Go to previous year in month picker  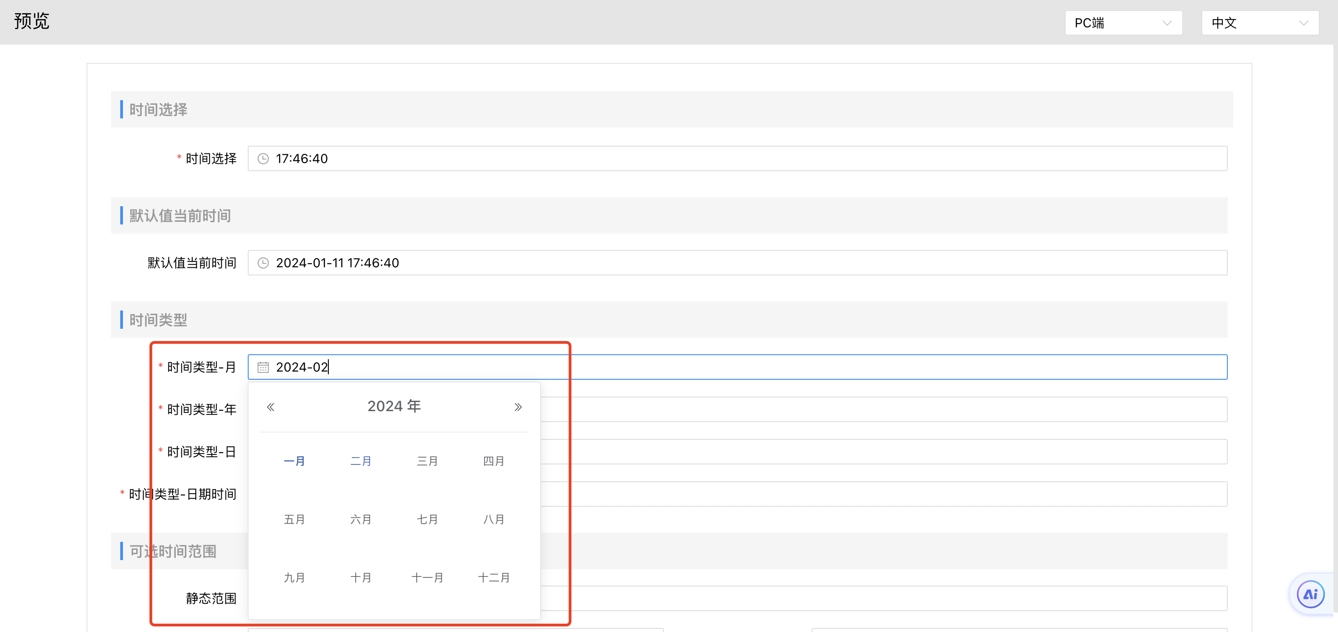coord(271,407)
